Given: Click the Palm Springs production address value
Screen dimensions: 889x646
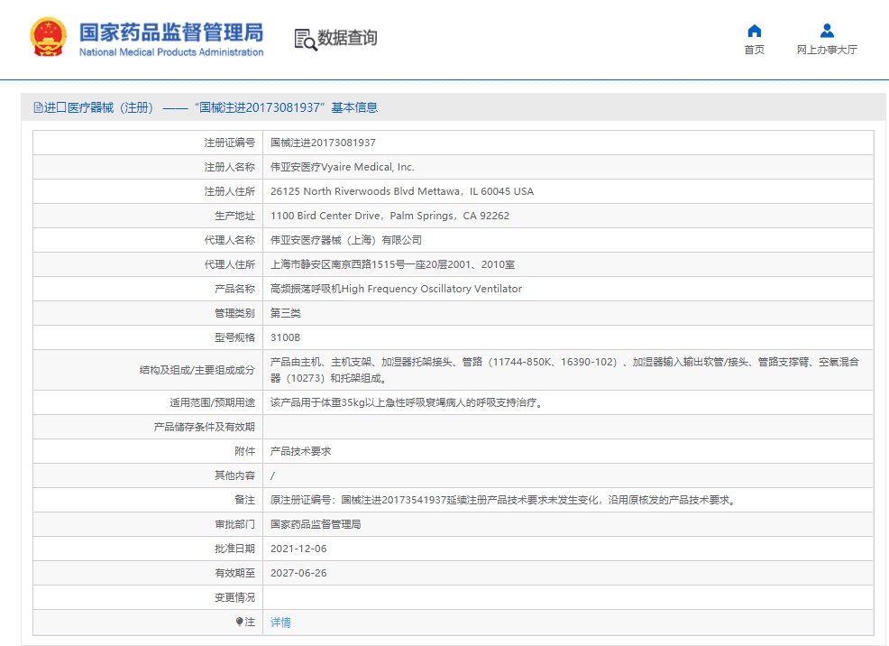Looking at the screenshot, I should pos(390,216).
